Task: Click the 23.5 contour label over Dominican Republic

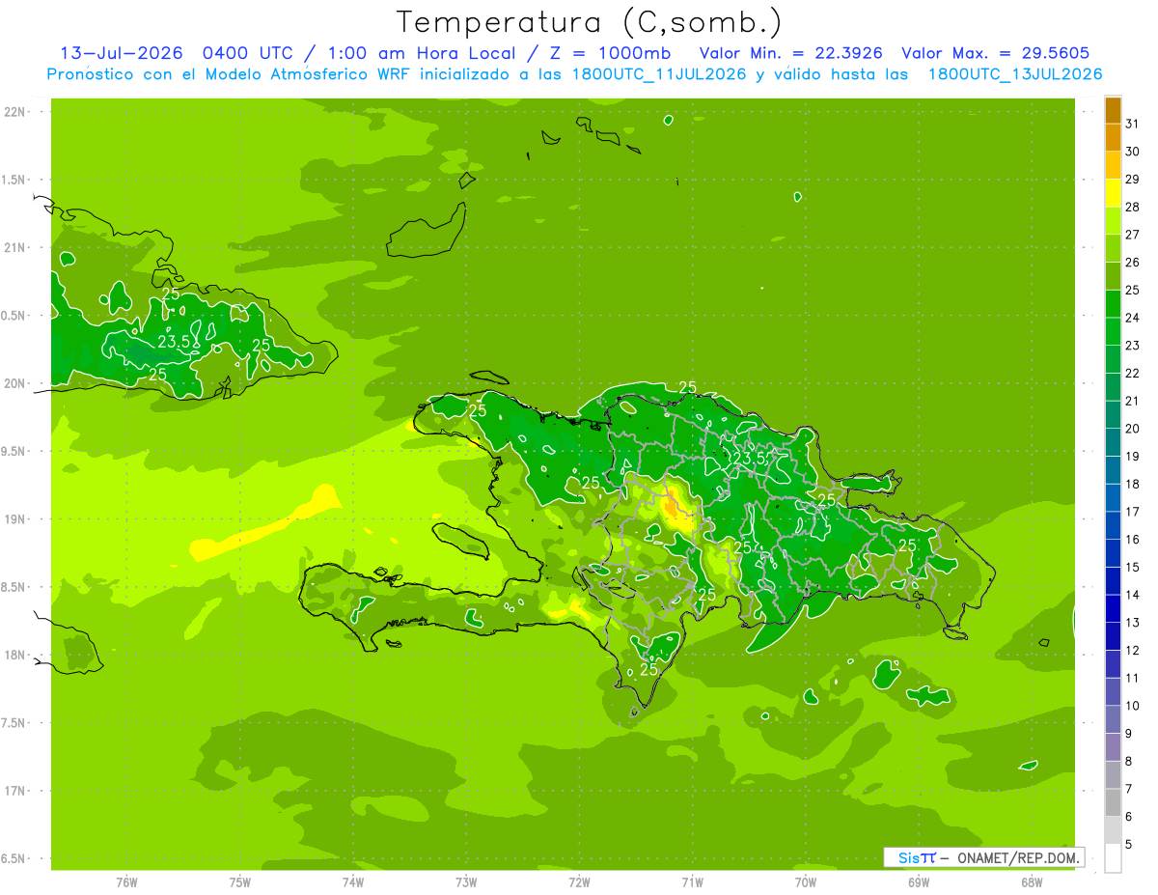Action: tap(749, 459)
